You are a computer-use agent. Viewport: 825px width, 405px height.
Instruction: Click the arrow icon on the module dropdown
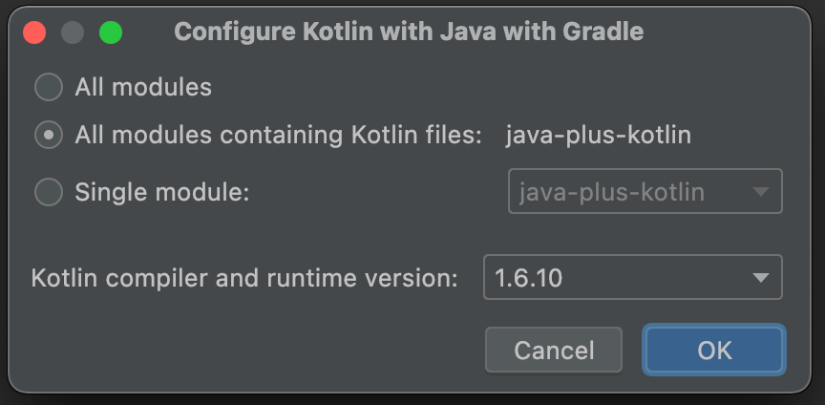[x=761, y=192]
